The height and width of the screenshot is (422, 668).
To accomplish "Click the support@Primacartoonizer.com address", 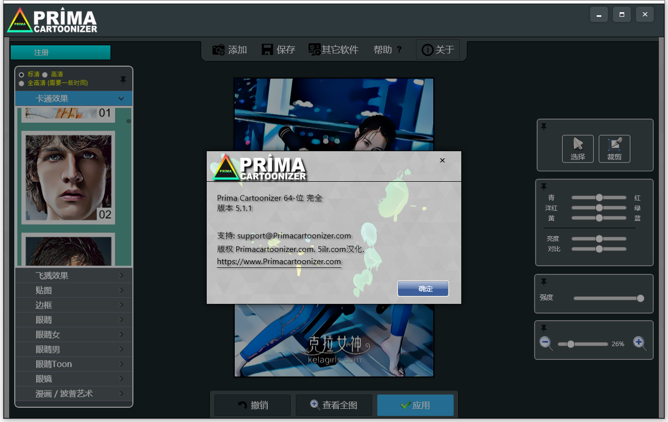I will click(x=294, y=236).
